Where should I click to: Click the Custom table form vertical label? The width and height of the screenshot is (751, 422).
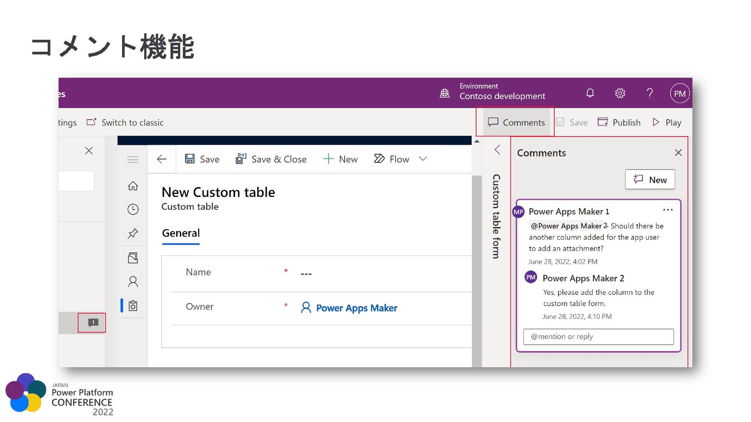pyautogui.click(x=496, y=216)
